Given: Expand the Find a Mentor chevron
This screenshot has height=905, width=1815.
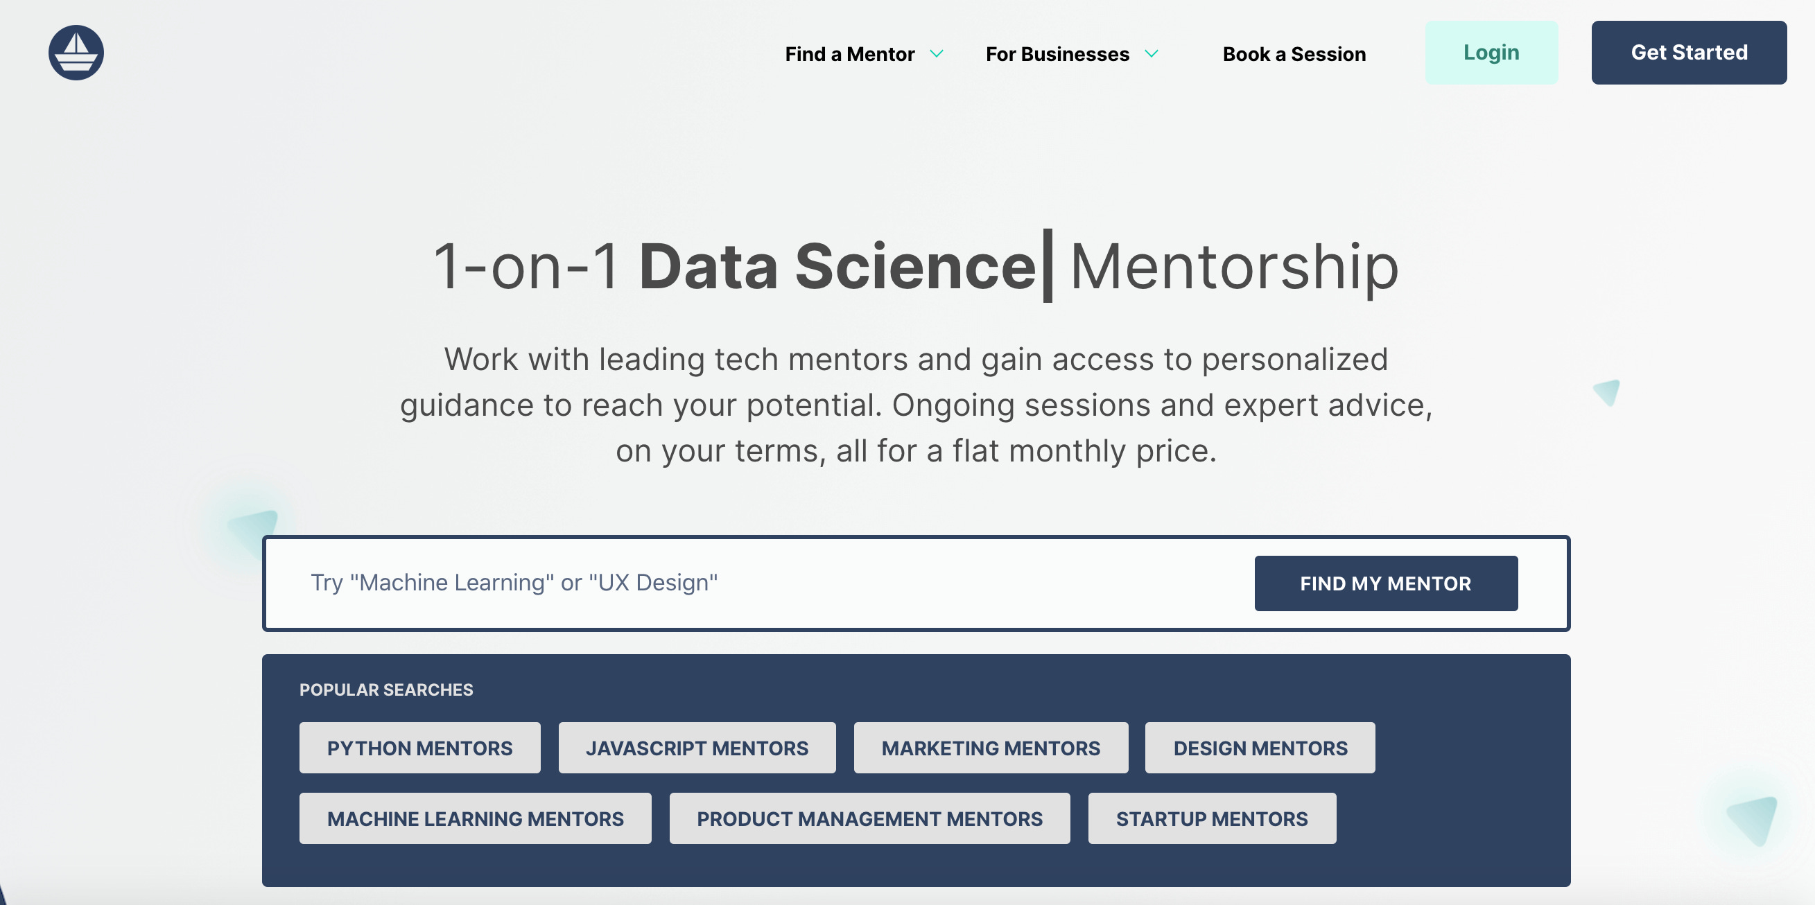Looking at the screenshot, I should [x=937, y=54].
